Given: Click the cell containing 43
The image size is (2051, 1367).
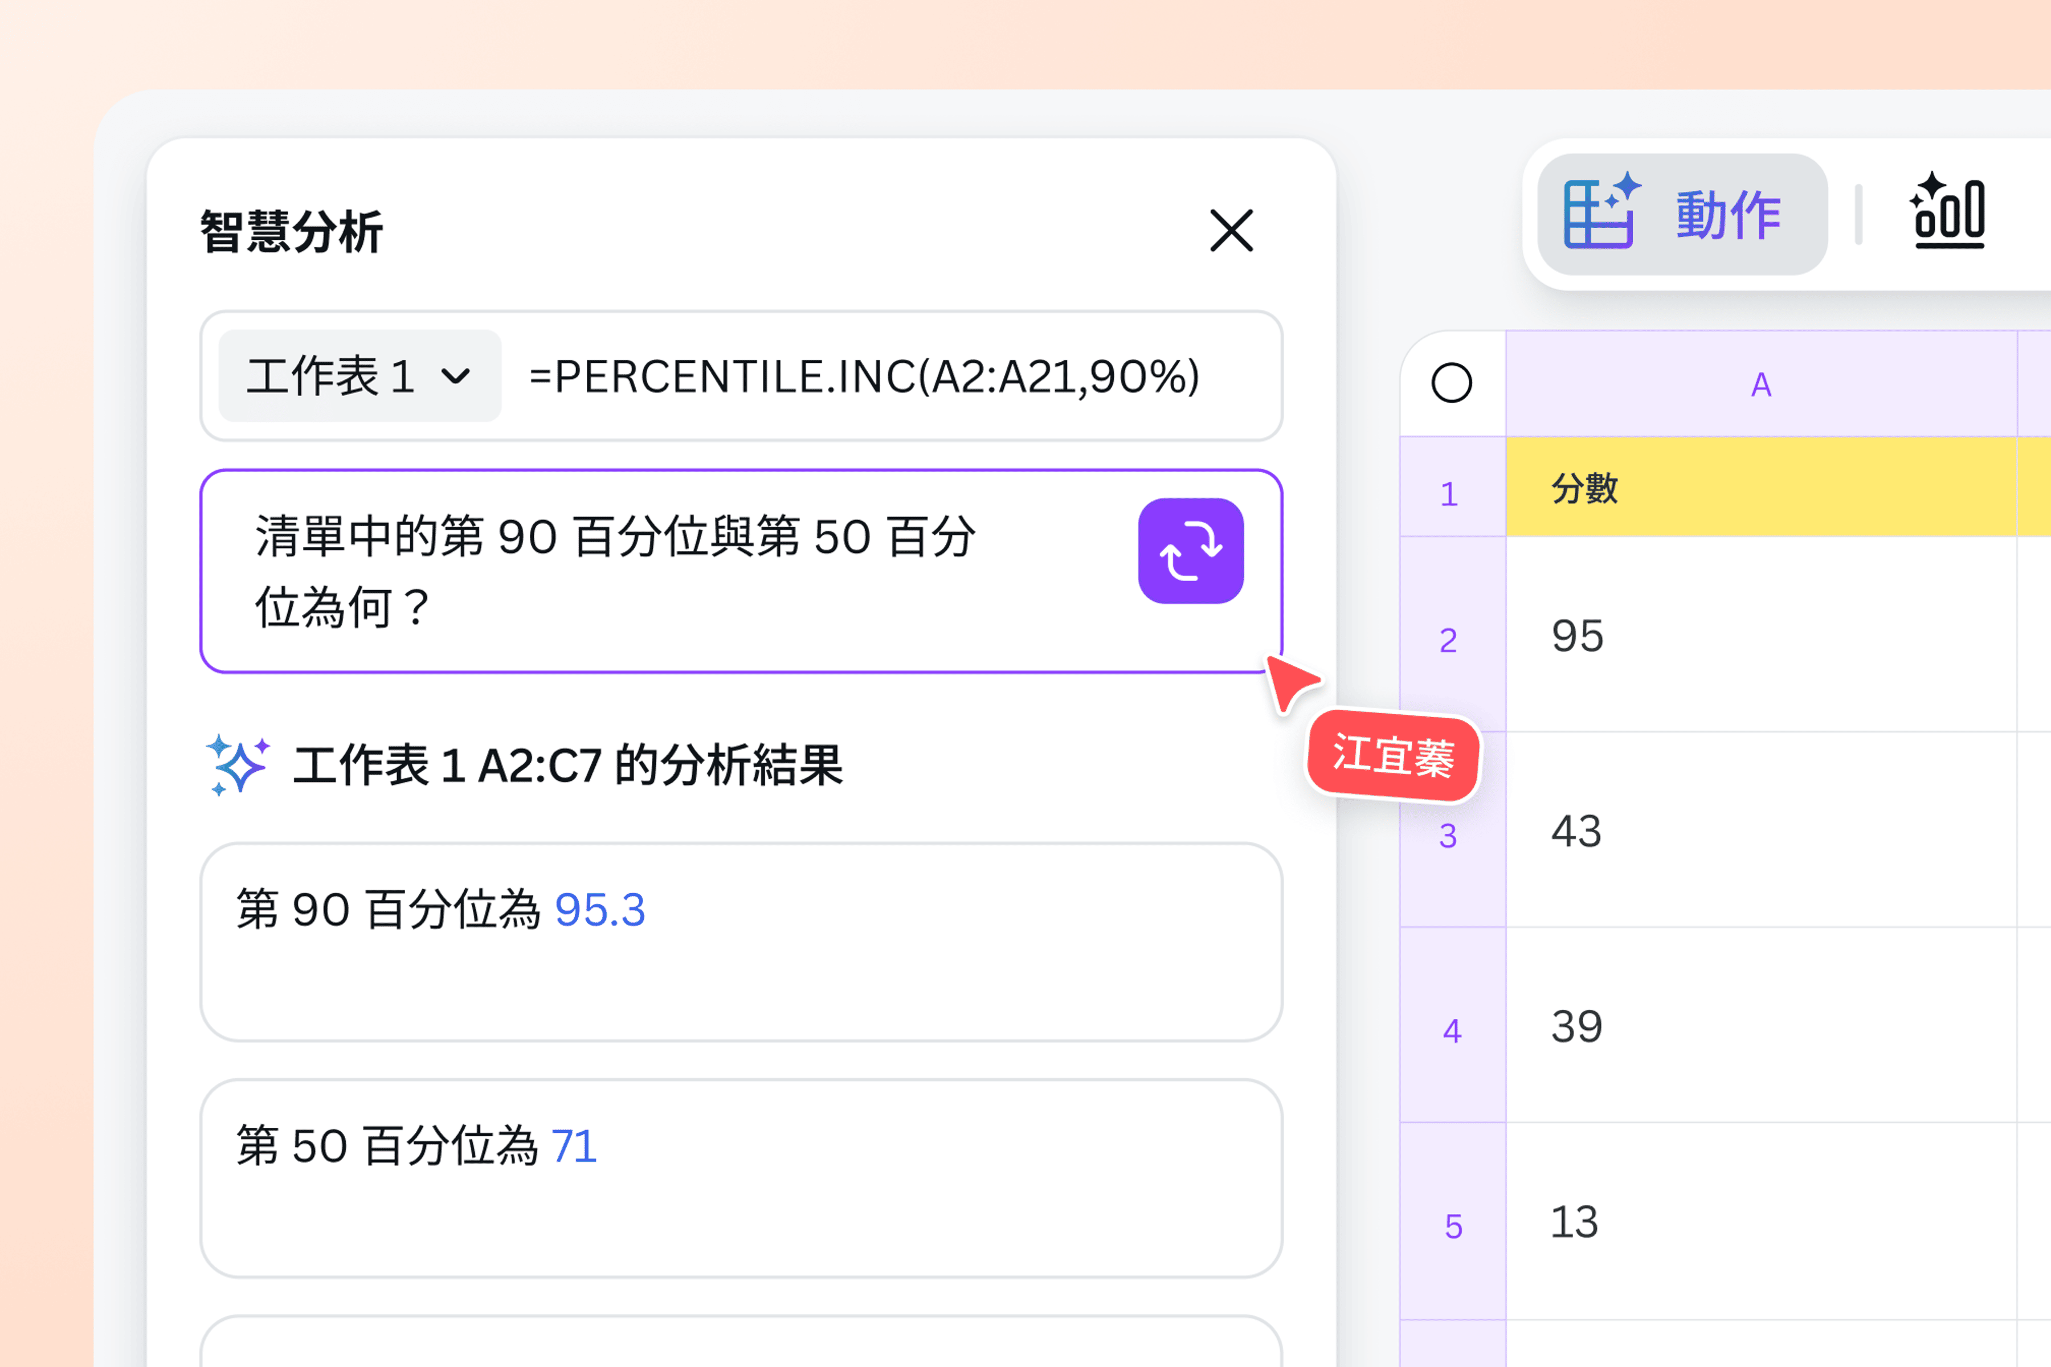Looking at the screenshot, I should click(1762, 829).
